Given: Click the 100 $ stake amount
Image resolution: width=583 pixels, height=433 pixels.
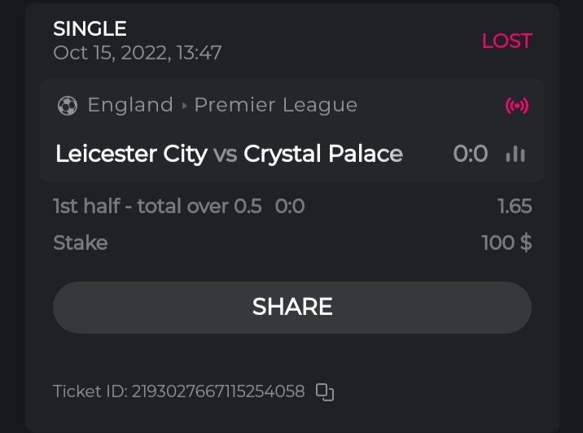Looking at the screenshot, I should pos(506,243).
